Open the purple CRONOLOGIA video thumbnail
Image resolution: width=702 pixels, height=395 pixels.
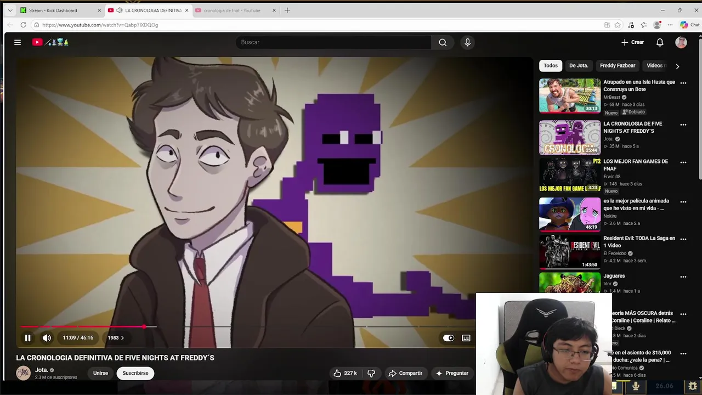coord(570,137)
